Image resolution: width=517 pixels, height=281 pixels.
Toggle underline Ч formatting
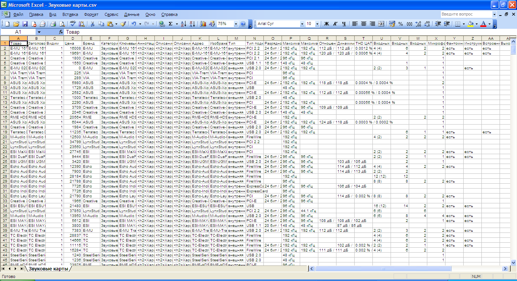[x=344, y=24]
